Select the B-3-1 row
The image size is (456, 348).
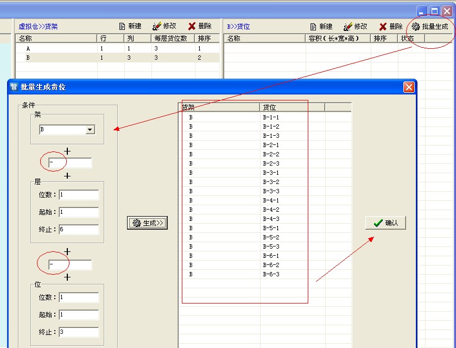coord(265,173)
